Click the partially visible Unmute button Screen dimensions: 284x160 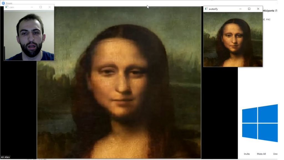point(275,154)
